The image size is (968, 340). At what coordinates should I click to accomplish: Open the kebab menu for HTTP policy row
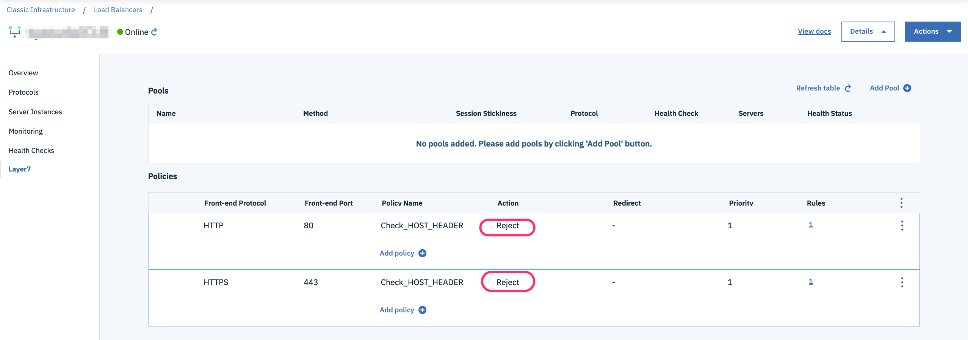902,226
